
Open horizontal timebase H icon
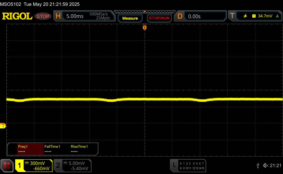coord(58,16)
